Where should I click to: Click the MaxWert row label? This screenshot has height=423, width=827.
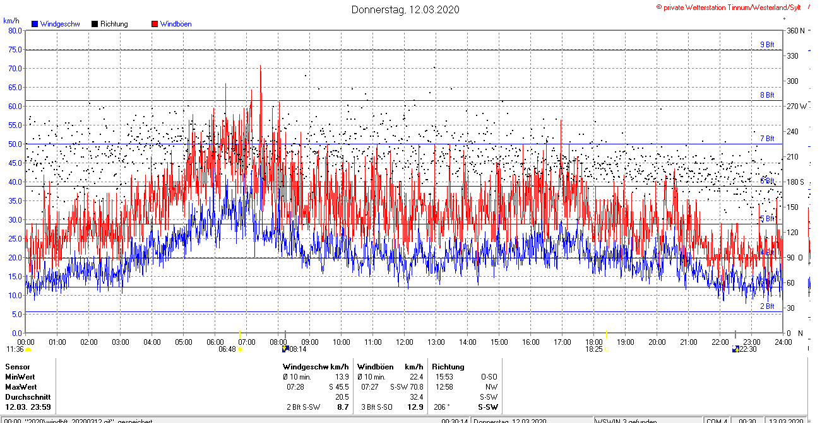21,386
